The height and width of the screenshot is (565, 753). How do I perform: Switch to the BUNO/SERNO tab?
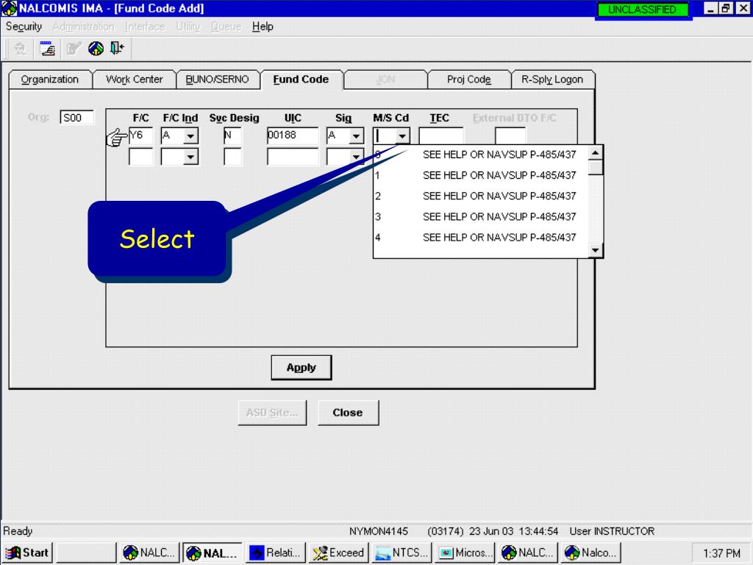click(x=218, y=79)
